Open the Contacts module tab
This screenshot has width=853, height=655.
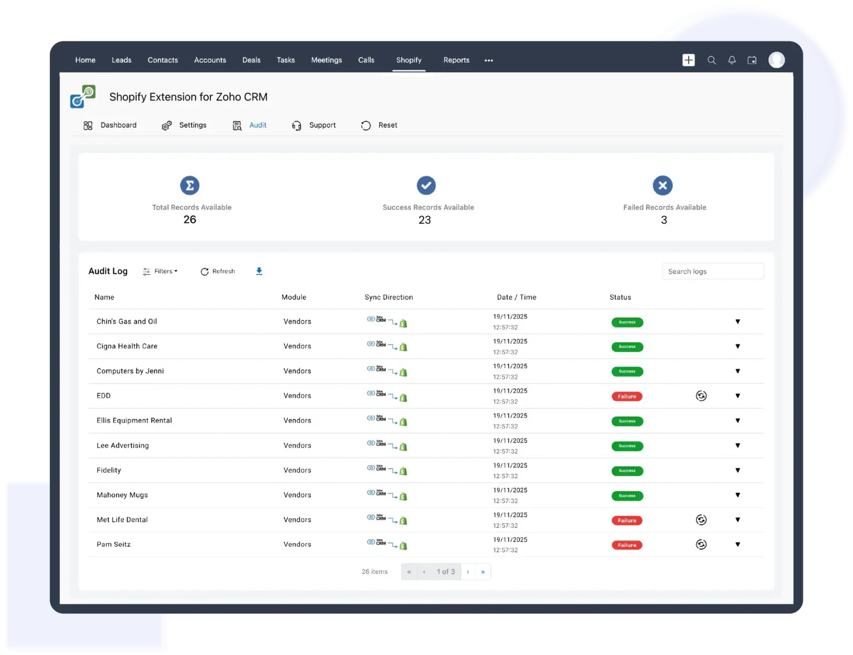click(163, 60)
